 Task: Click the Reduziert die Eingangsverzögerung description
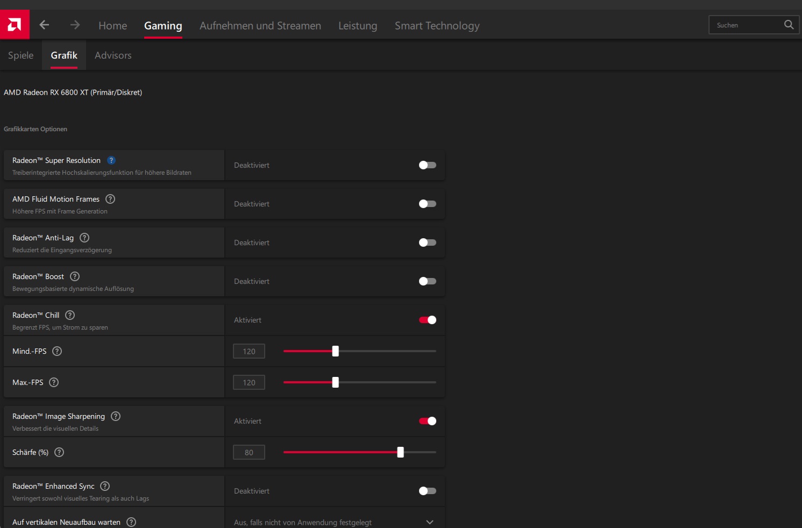click(62, 250)
